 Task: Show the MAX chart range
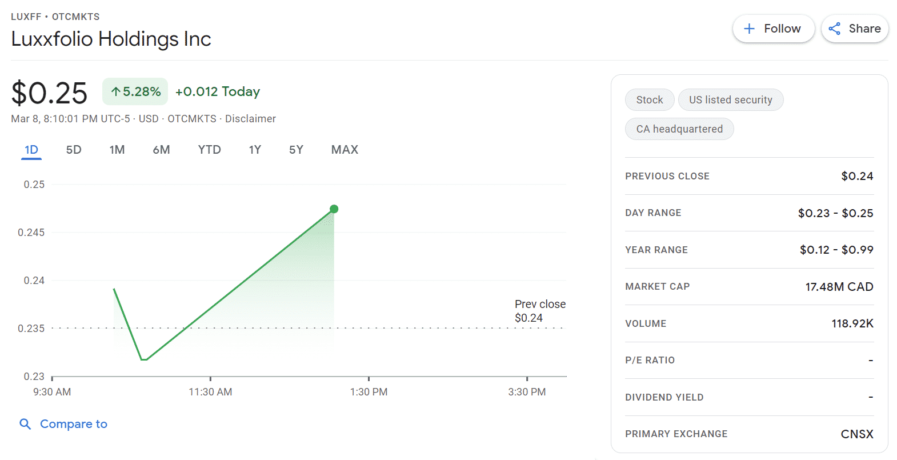pos(345,150)
